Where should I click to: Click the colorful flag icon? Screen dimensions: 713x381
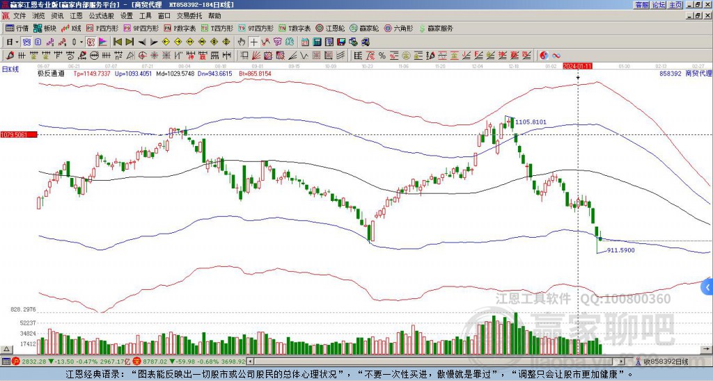coord(103,42)
